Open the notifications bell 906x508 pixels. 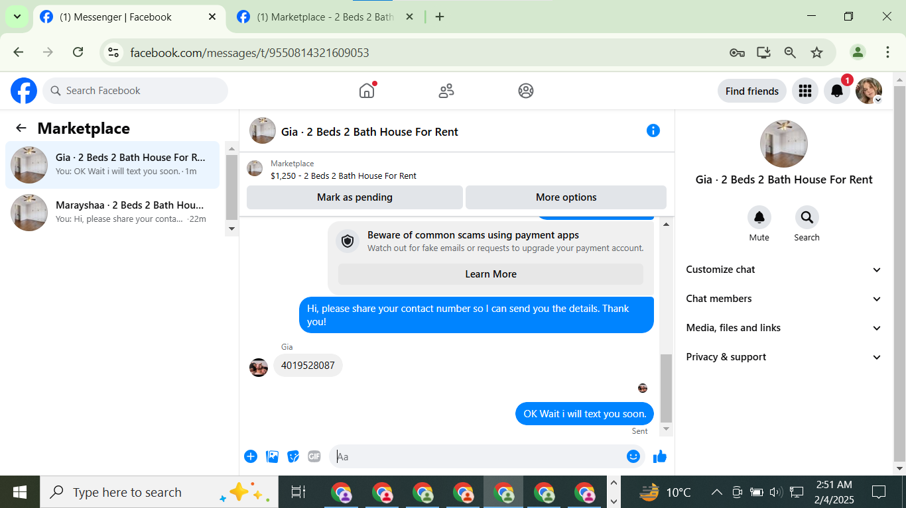837,91
